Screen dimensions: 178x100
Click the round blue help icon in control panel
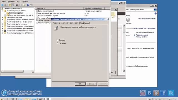155,14
